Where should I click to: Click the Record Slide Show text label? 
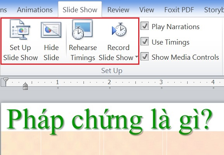[x=116, y=53]
